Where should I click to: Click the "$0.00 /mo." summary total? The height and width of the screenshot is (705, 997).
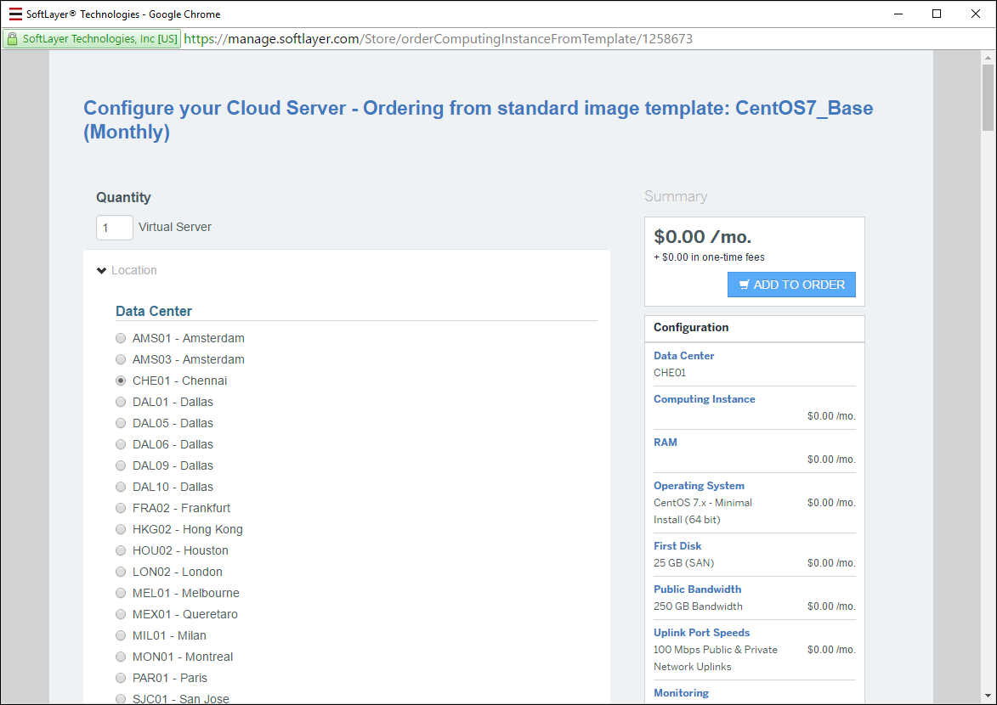pos(703,236)
